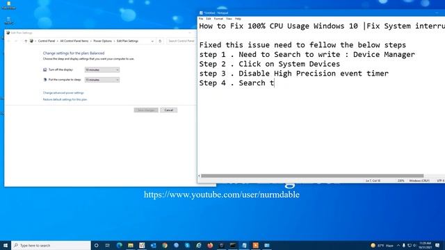Open Notepad Format menu
This screenshot has height=250, width=445.
(x=218, y=19)
